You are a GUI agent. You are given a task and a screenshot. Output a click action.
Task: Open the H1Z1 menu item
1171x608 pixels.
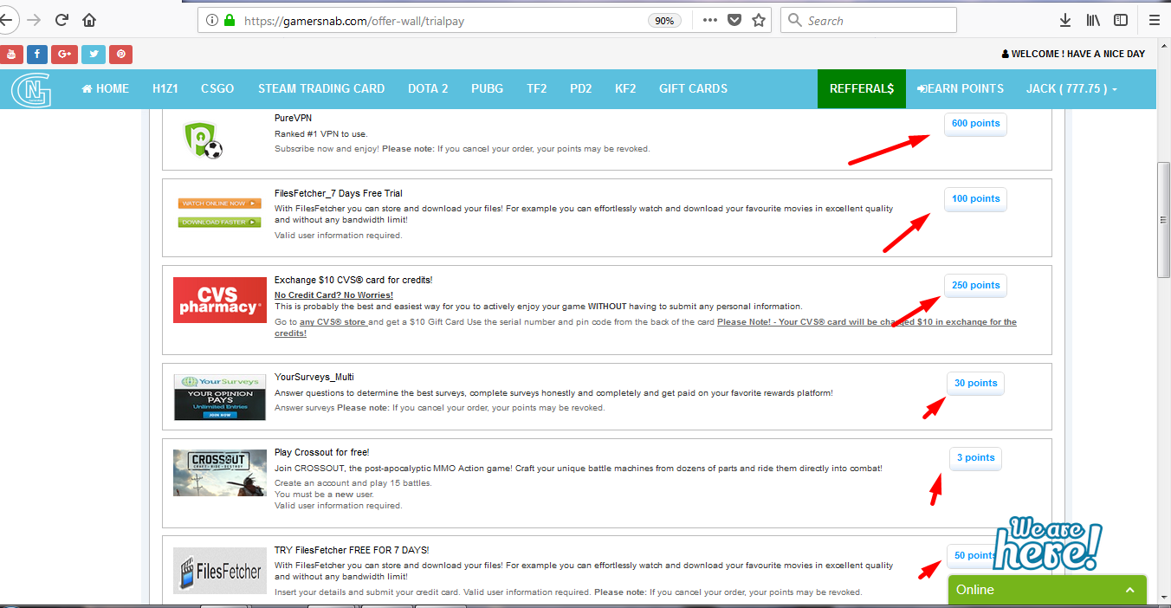coord(165,89)
